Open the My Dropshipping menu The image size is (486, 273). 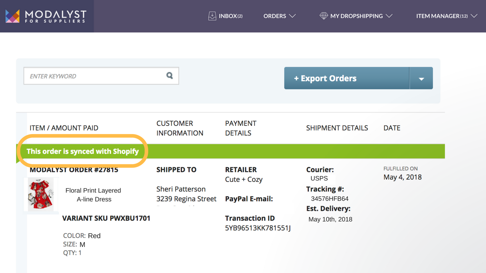[356, 16]
